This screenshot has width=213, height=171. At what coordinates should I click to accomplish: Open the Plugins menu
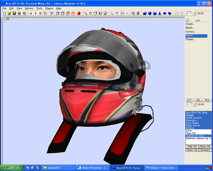click(49, 8)
